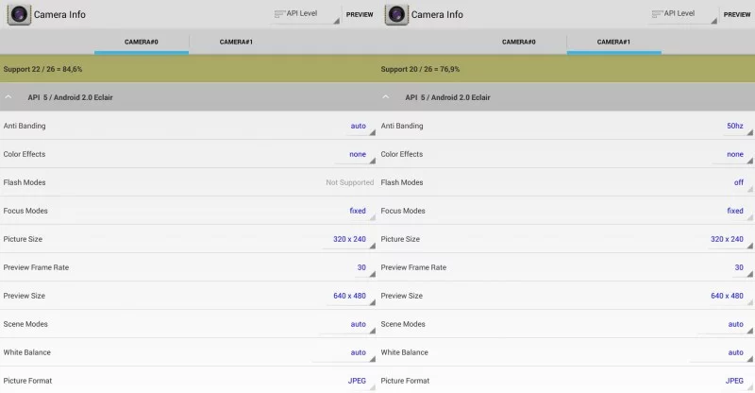This screenshot has height=393, width=755.
Task: Click 'Picture Format' label in left pane
Action: point(27,381)
